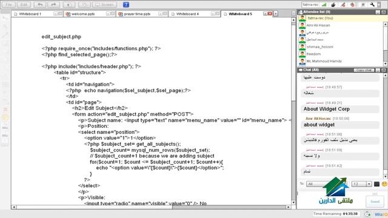Click the avatar icon beside freedom

click(x=302, y=54)
